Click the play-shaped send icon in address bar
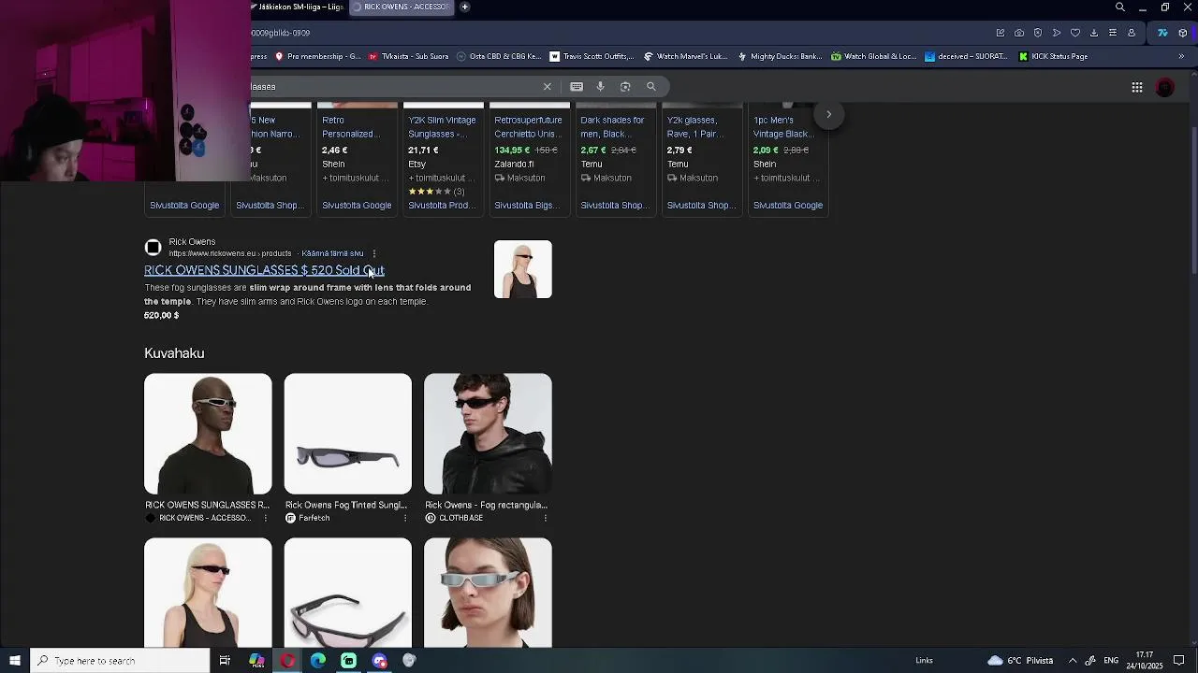The height and width of the screenshot is (673, 1198). click(1057, 33)
